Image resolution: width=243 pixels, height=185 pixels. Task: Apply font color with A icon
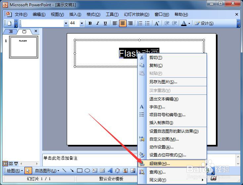[184, 23]
